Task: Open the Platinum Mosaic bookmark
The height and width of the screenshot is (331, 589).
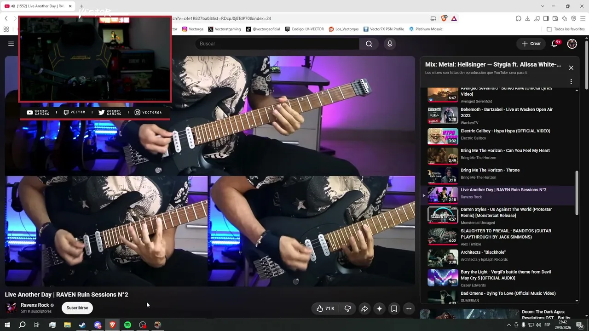Action: [426, 29]
